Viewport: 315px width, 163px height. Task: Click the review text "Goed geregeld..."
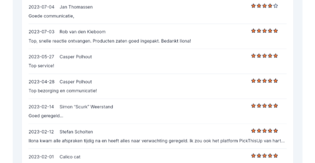46,116
